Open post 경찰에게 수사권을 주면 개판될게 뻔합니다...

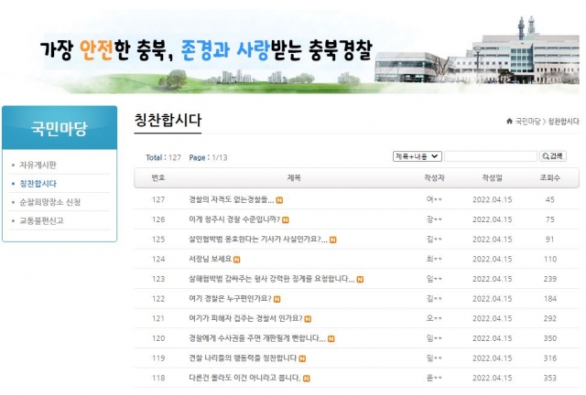256,338
